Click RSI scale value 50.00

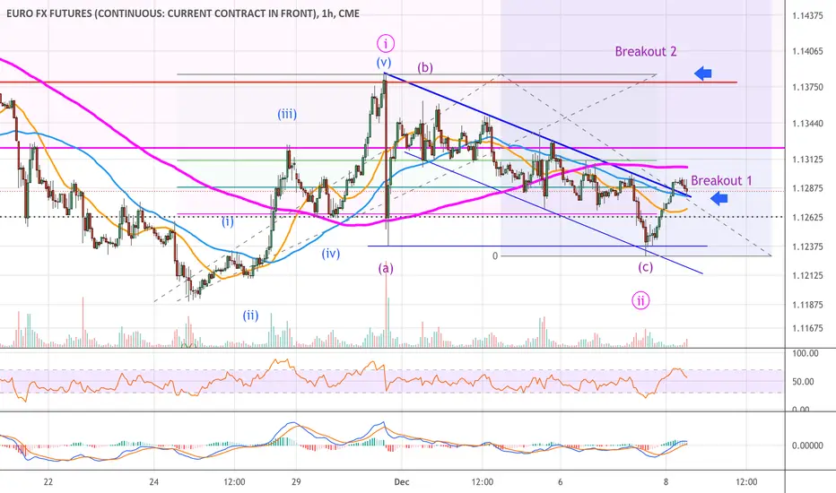[804, 382]
